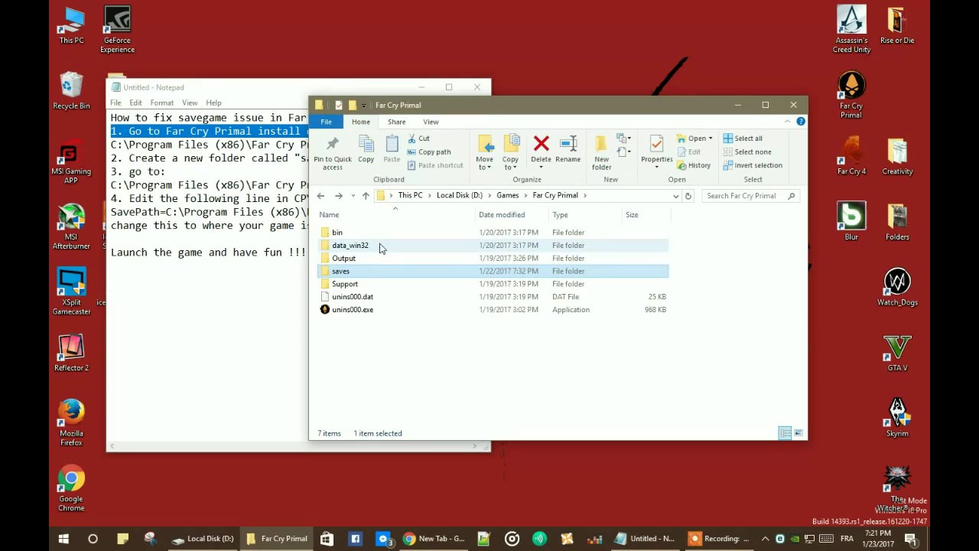
Task: Open the Assassin's Creed Unity desktop shortcut
Action: coord(851,29)
